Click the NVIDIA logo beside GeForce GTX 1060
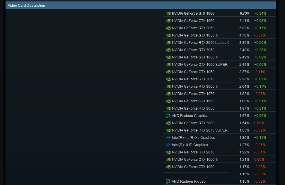This screenshot has height=185, width=285. click(168, 13)
